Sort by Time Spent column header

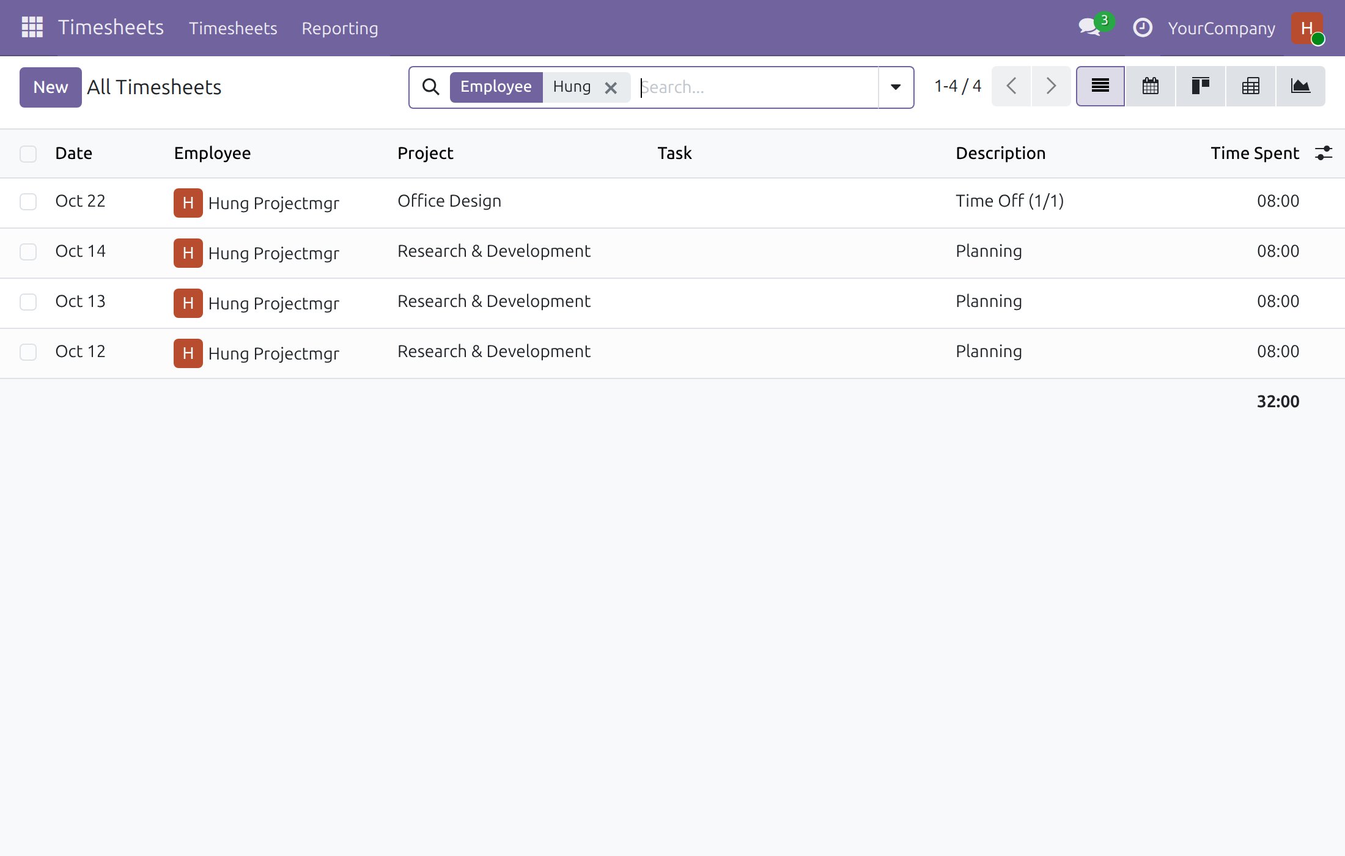coord(1255,153)
